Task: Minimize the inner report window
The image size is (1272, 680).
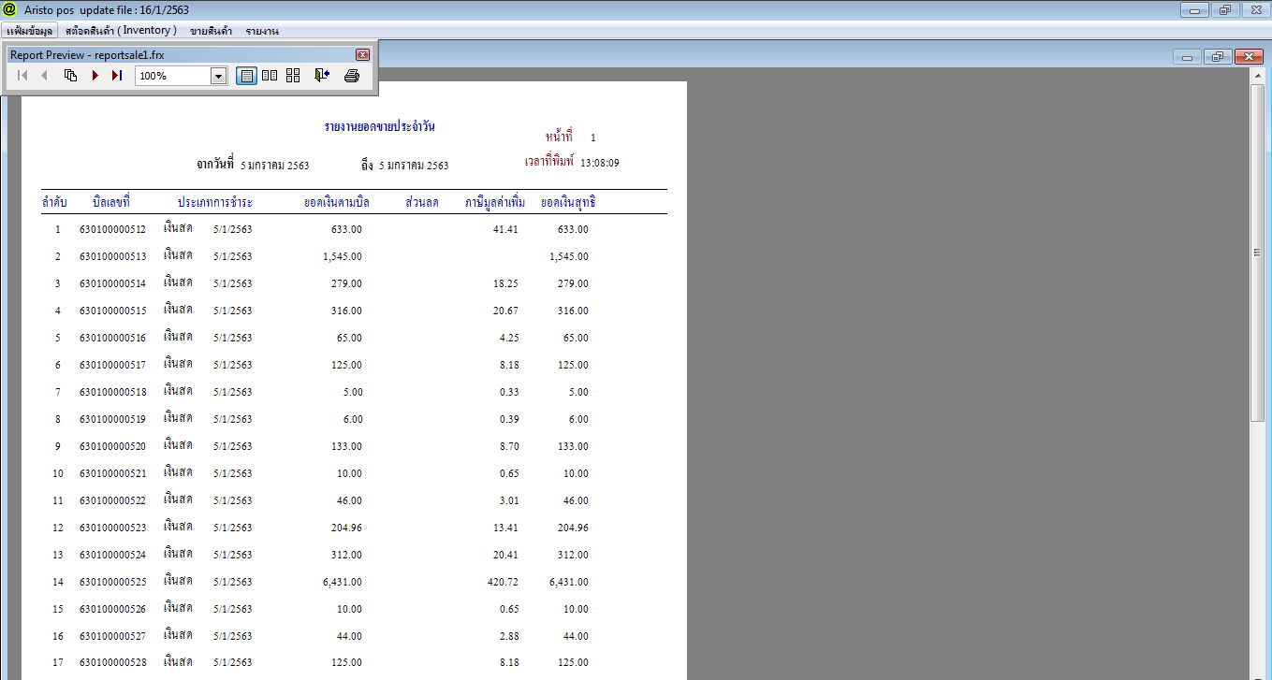Action: coord(1187,57)
